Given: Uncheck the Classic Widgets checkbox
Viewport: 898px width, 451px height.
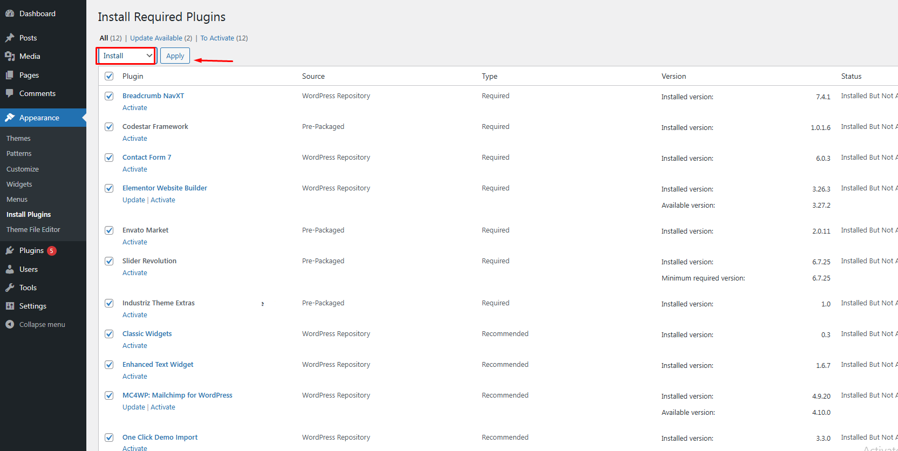Looking at the screenshot, I should point(109,334).
